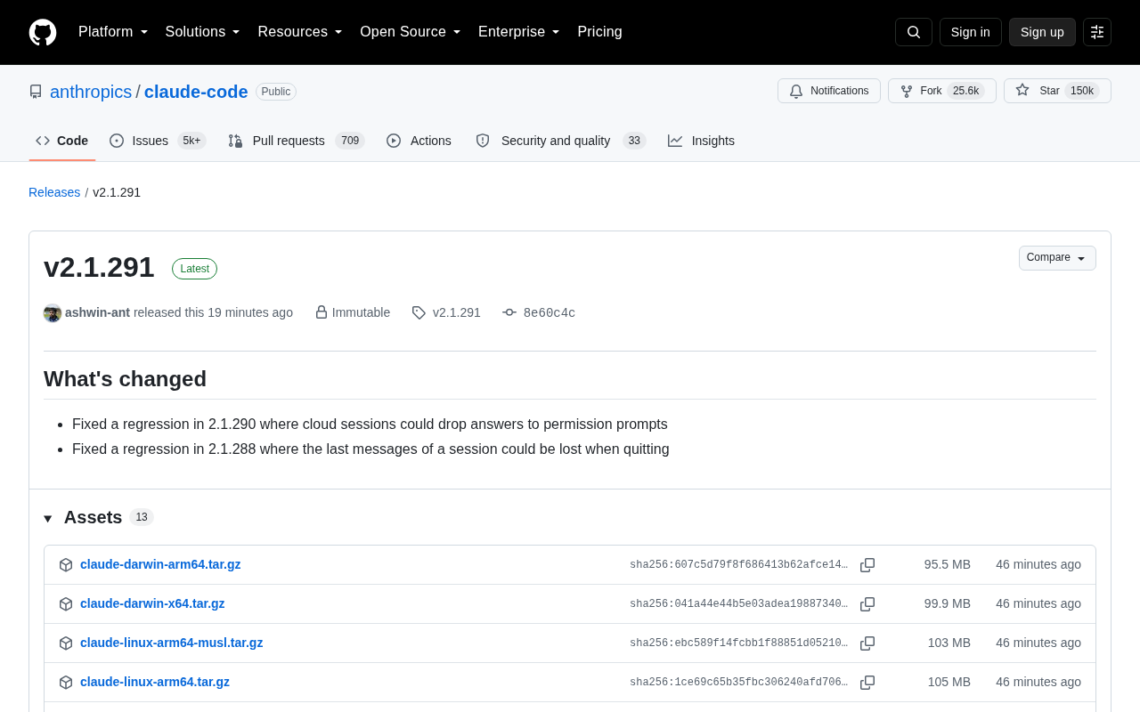Viewport: 1140px width, 712px height.
Task: Open the appearance settings sliders icon
Action: (1097, 32)
